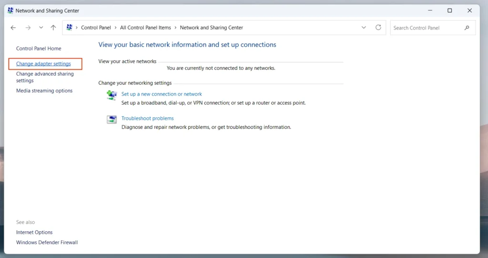Select Control Panel breadcrumb

point(96,28)
